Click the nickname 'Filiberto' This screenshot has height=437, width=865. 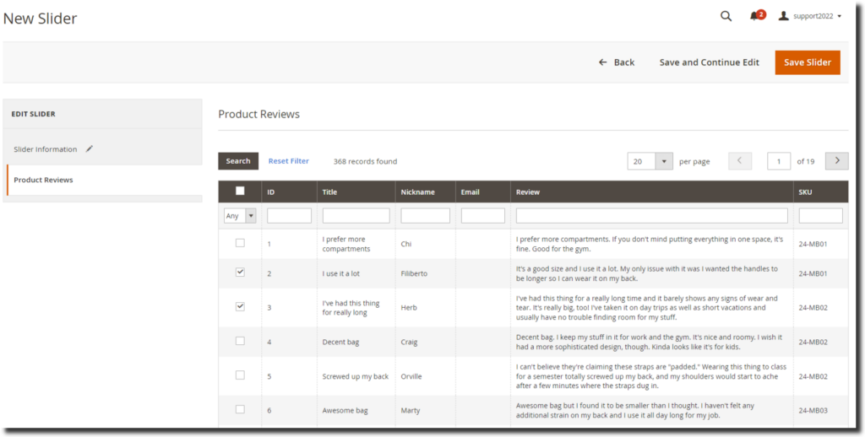click(414, 273)
